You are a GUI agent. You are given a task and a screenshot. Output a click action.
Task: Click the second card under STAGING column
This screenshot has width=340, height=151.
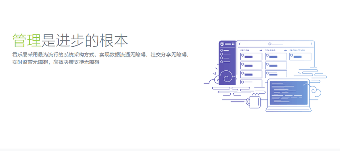pos(276,65)
